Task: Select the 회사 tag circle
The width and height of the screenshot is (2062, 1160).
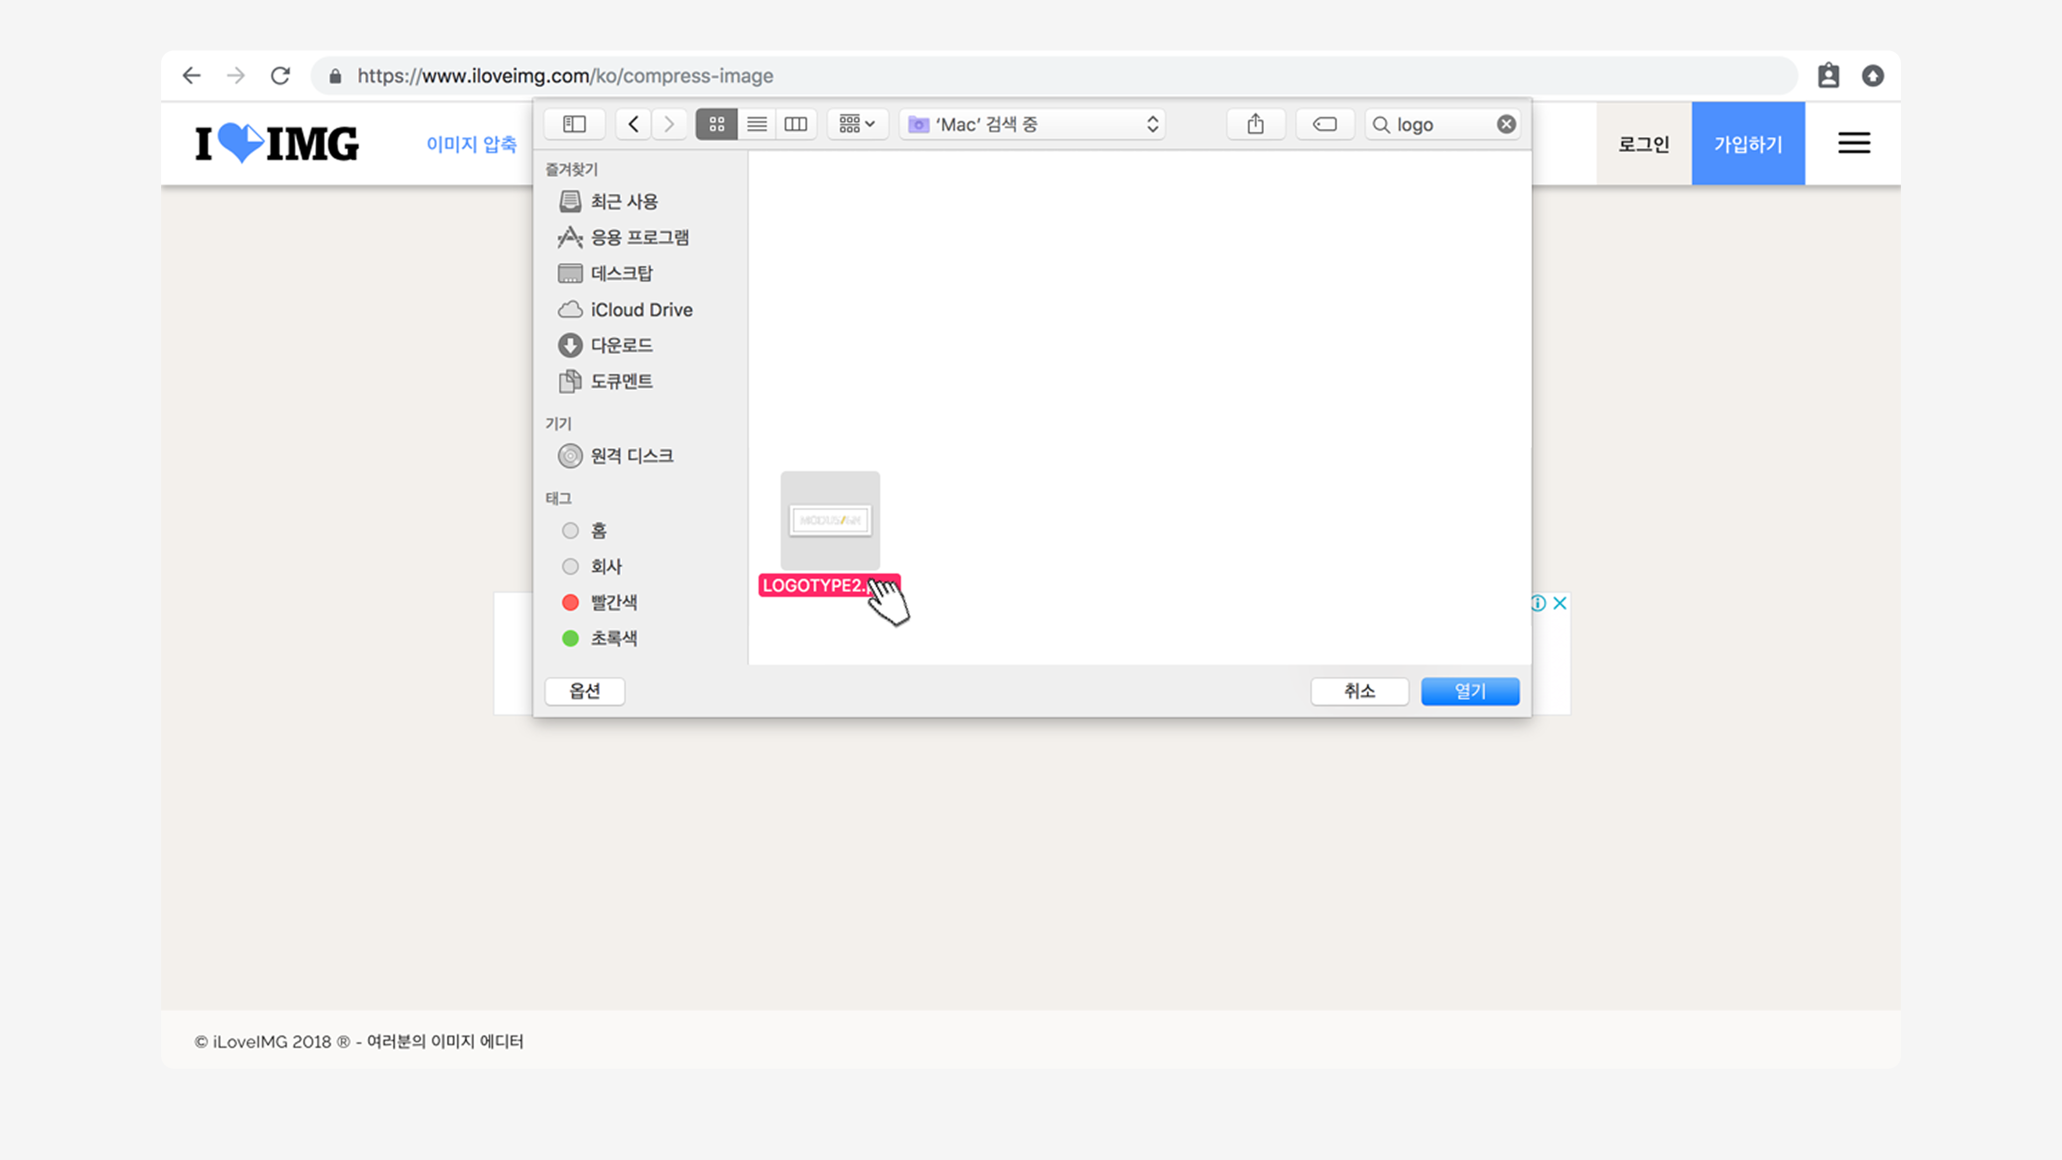Action: coord(570,567)
